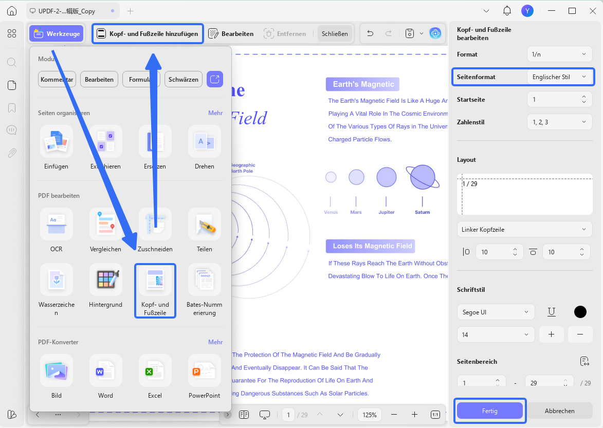Add a new tab with plus
603x428 pixels.
click(131, 11)
